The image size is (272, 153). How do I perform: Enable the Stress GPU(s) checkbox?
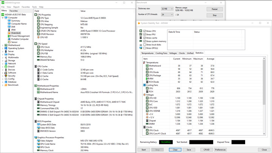click(144, 48)
